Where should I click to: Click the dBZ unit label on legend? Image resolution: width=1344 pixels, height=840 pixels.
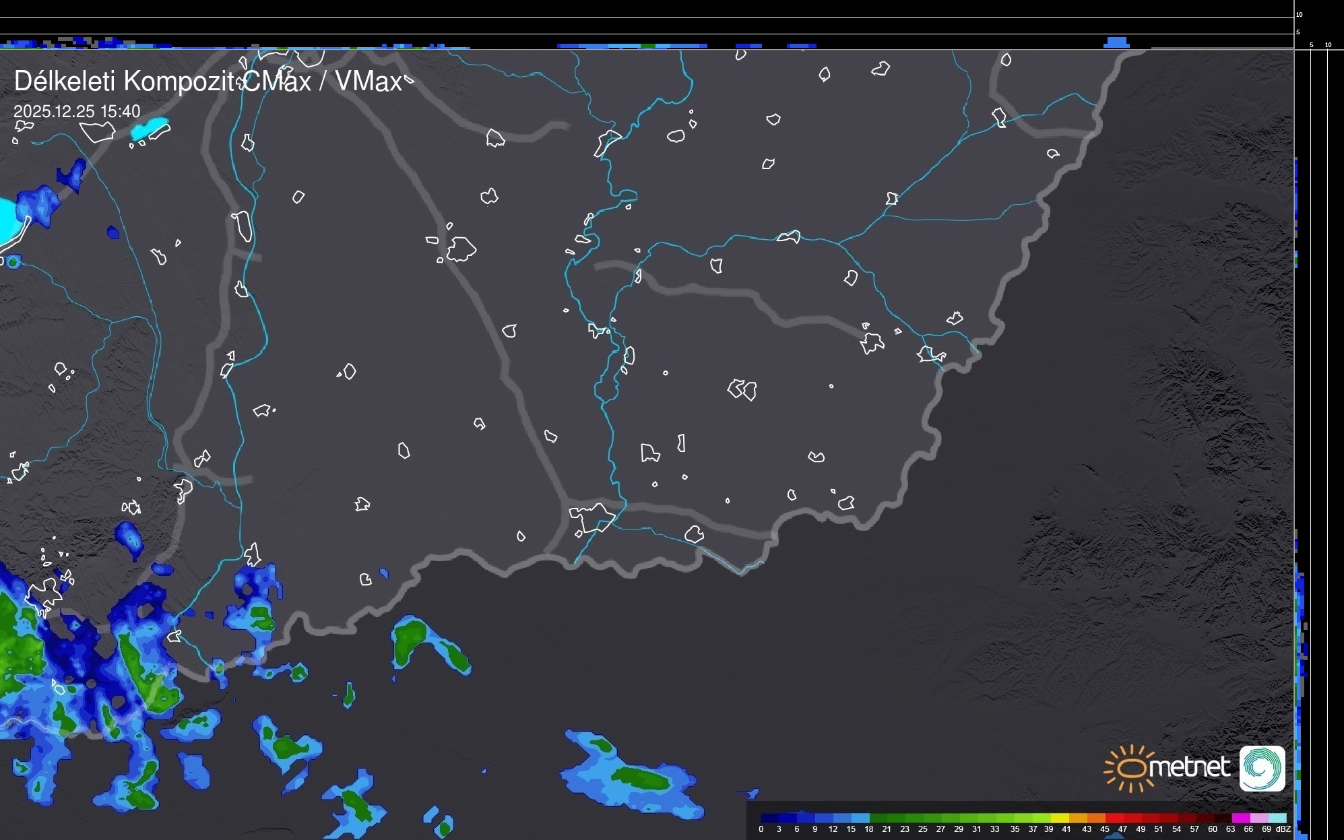coord(1283,829)
